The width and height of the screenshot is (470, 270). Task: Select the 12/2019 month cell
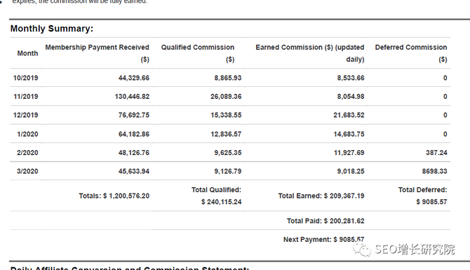click(x=26, y=115)
